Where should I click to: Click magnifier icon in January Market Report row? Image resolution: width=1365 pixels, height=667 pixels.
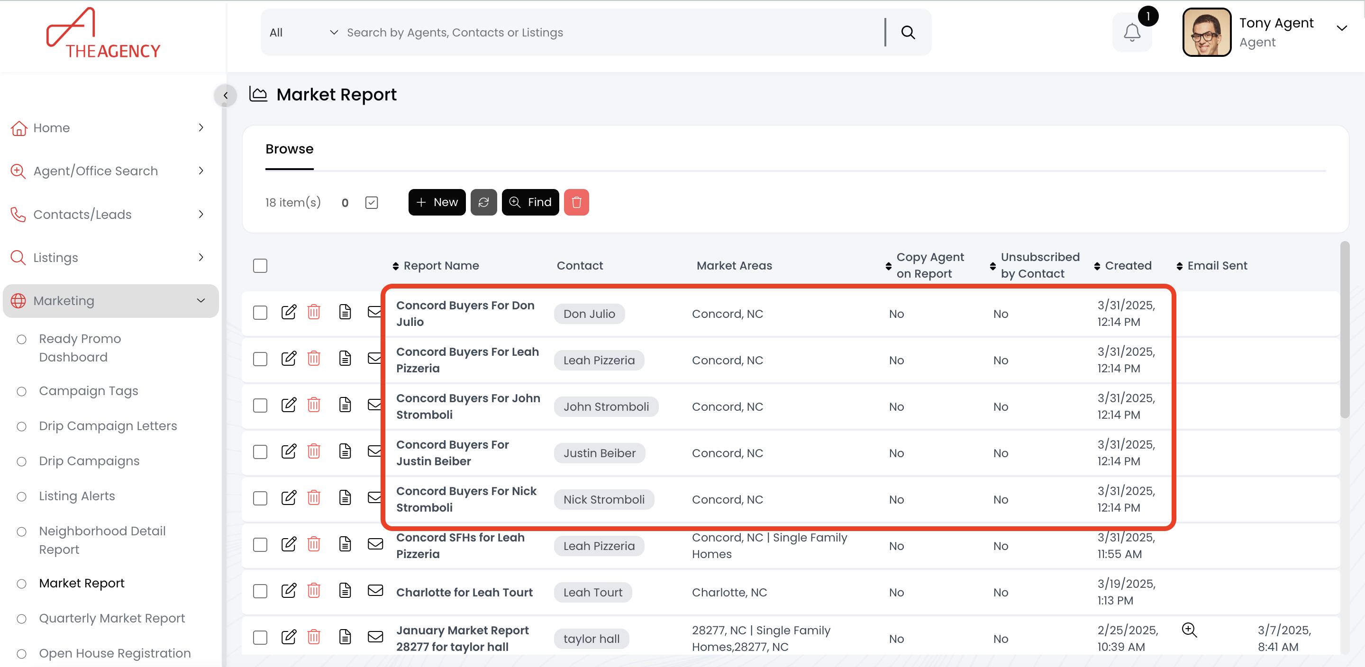[x=1189, y=630]
